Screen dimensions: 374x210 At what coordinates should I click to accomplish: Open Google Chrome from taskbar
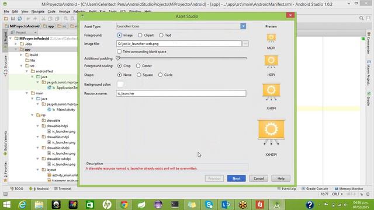(x=124, y=205)
